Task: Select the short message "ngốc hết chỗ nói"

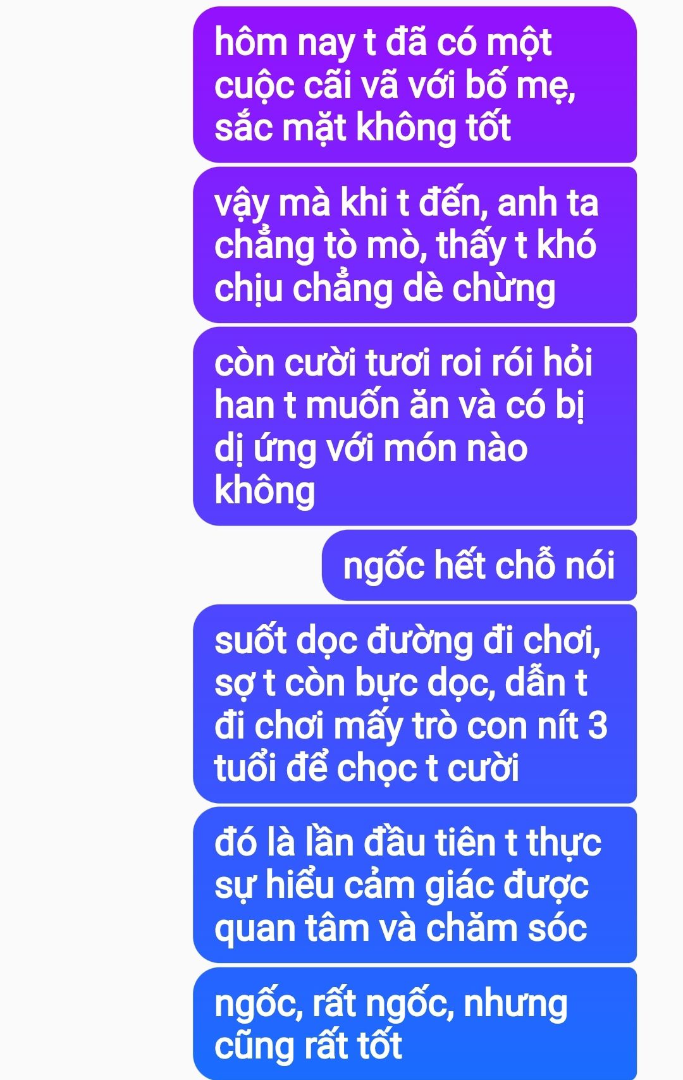Action: (479, 565)
